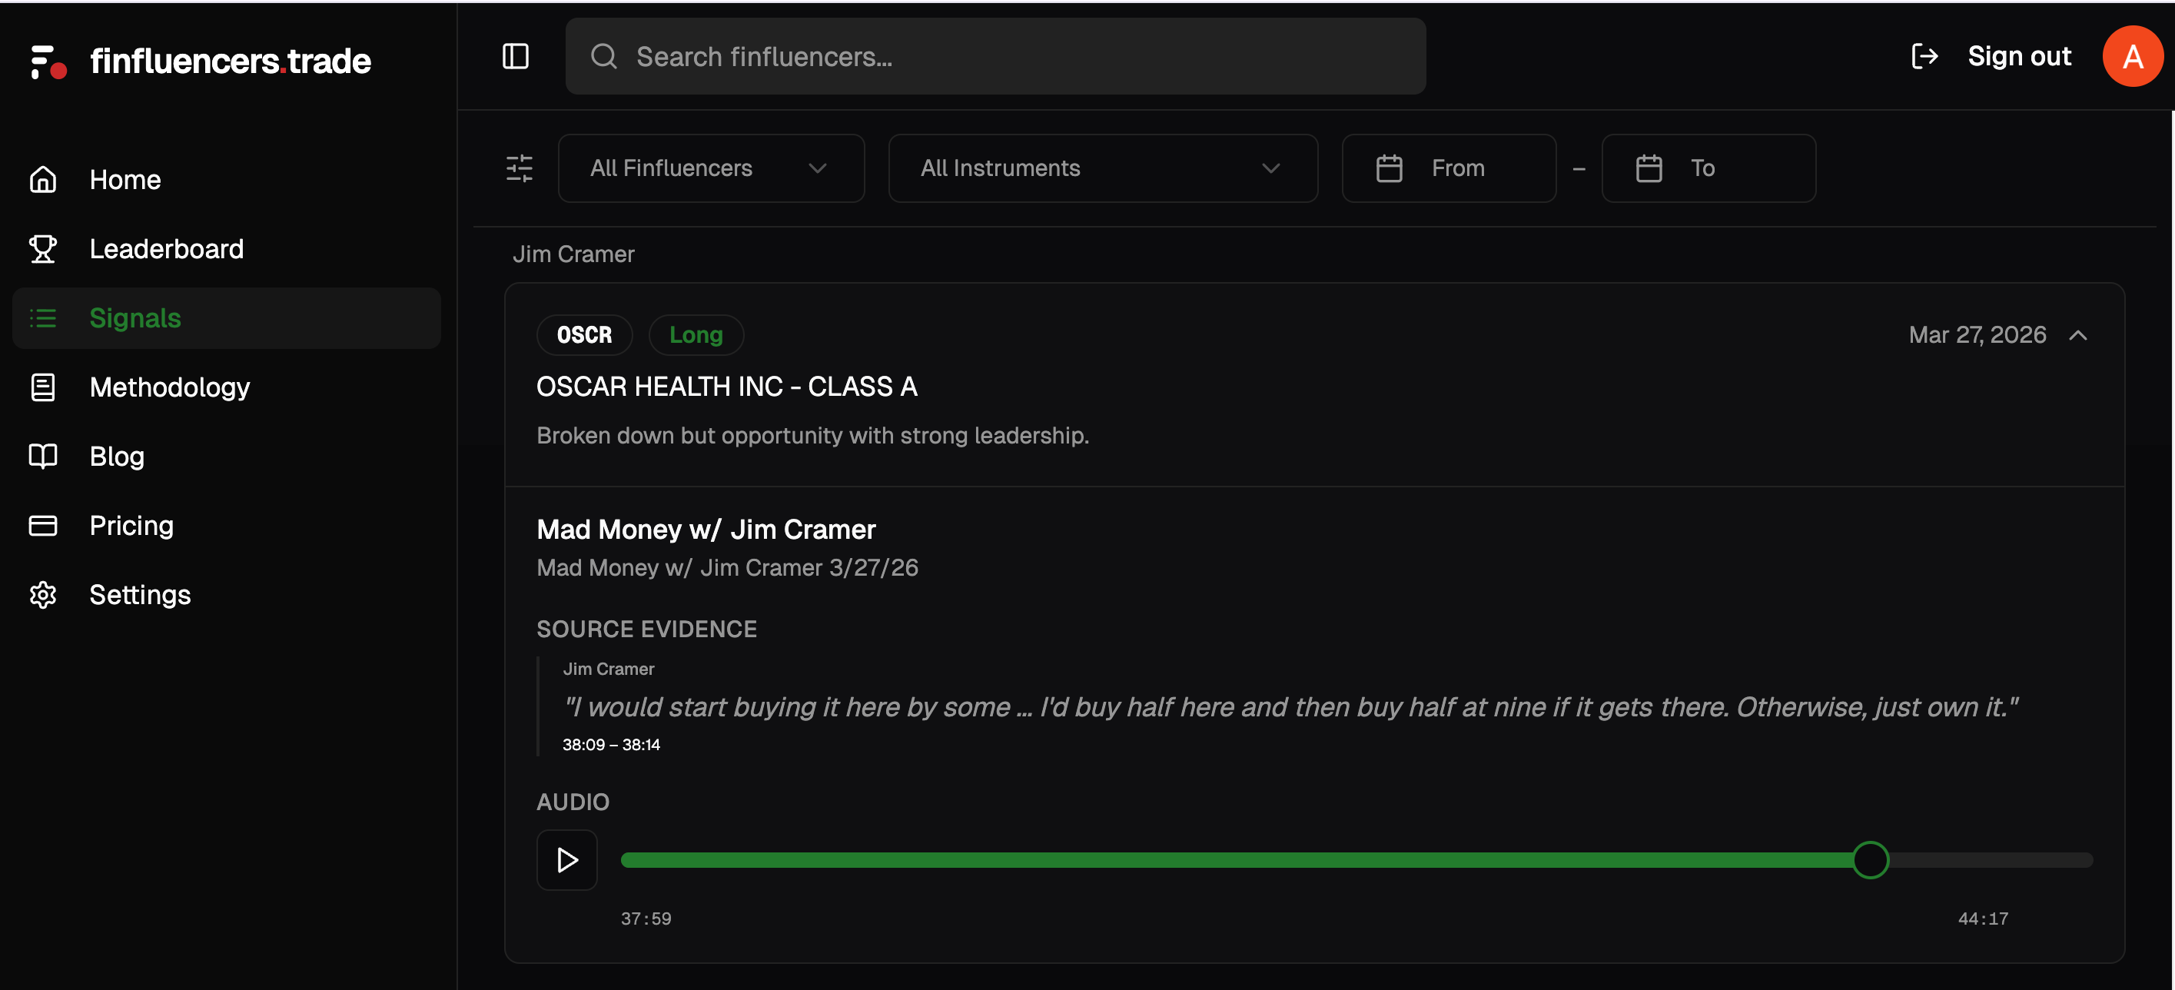Viewport: 2175px width, 990px height.
Task: Click the sign out arrow icon
Action: [1924, 57]
